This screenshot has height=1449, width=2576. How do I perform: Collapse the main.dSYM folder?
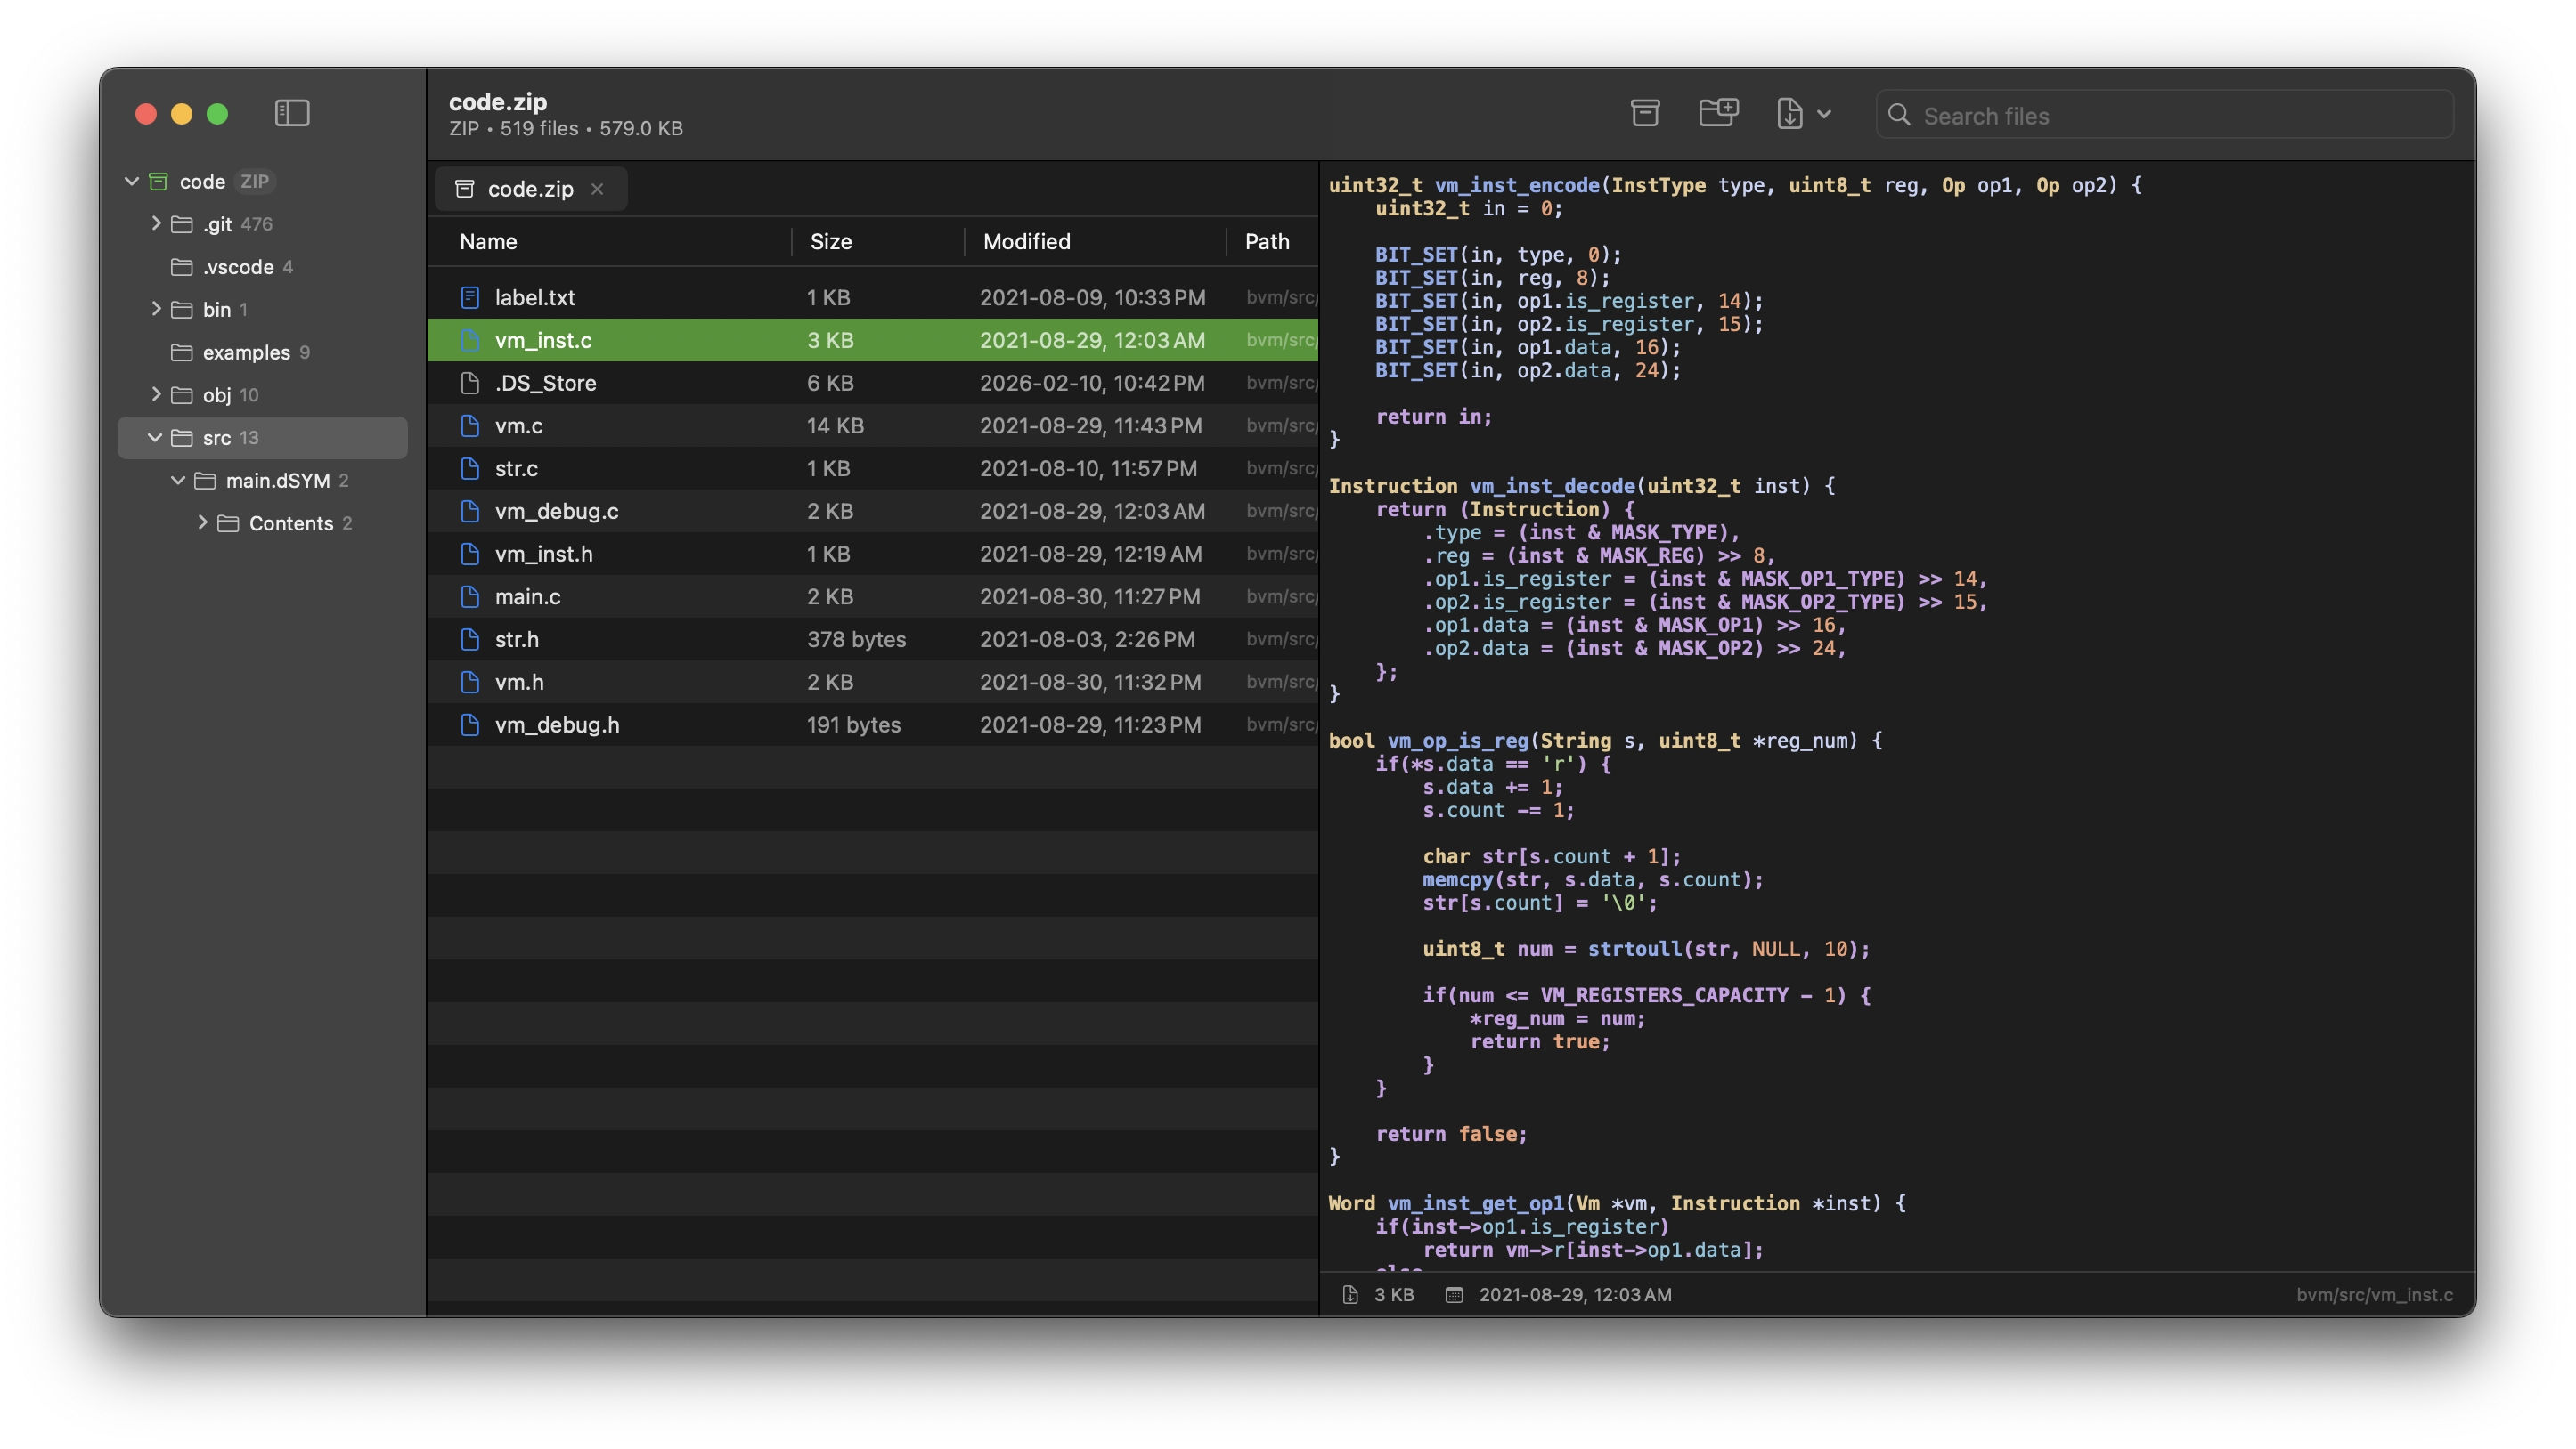pos(178,481)
